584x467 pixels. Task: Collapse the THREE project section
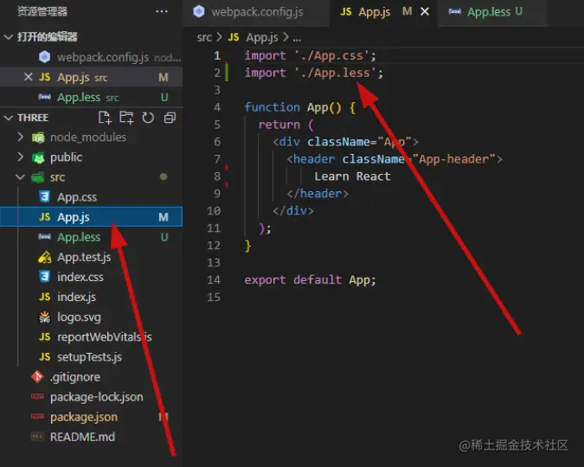click(8, 118)
